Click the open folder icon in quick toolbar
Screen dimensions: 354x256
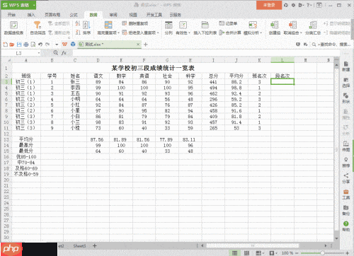(12, 45)
